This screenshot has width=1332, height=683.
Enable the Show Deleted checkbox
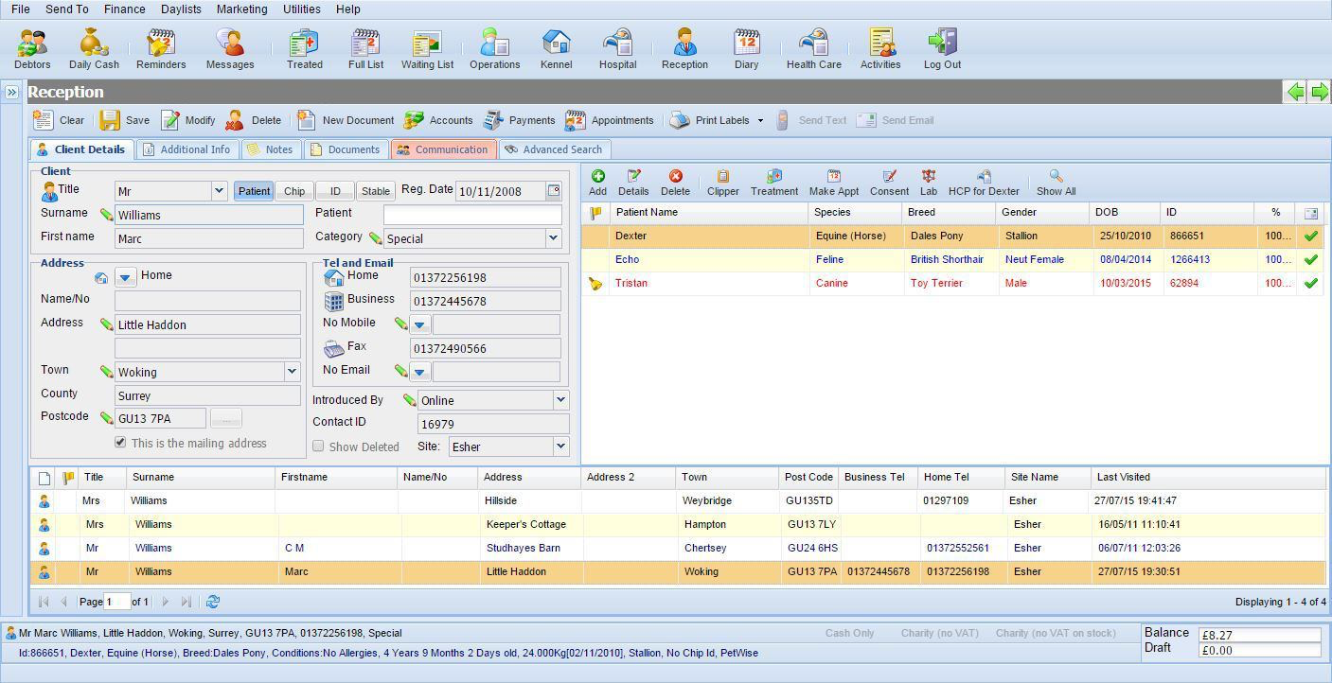tap(318, 447)
